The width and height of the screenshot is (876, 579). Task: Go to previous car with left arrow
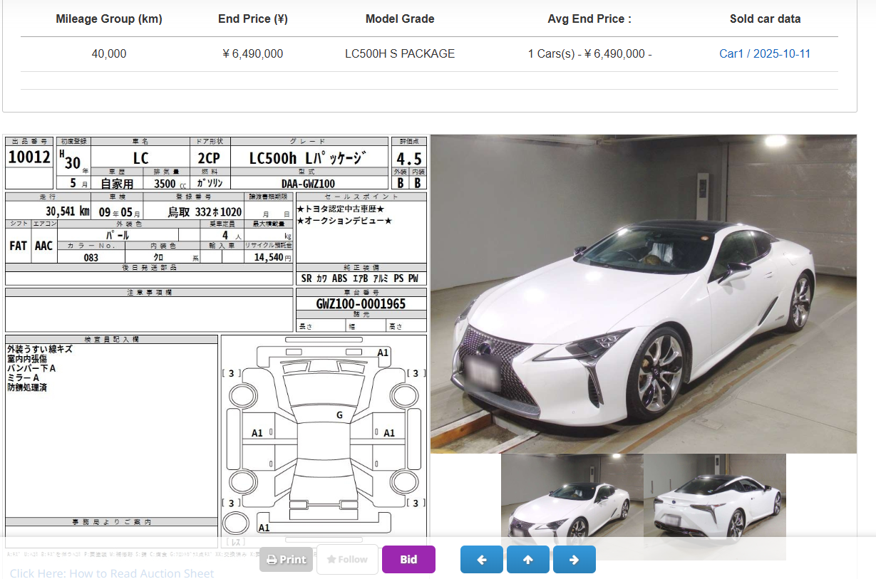pos(482,560)
